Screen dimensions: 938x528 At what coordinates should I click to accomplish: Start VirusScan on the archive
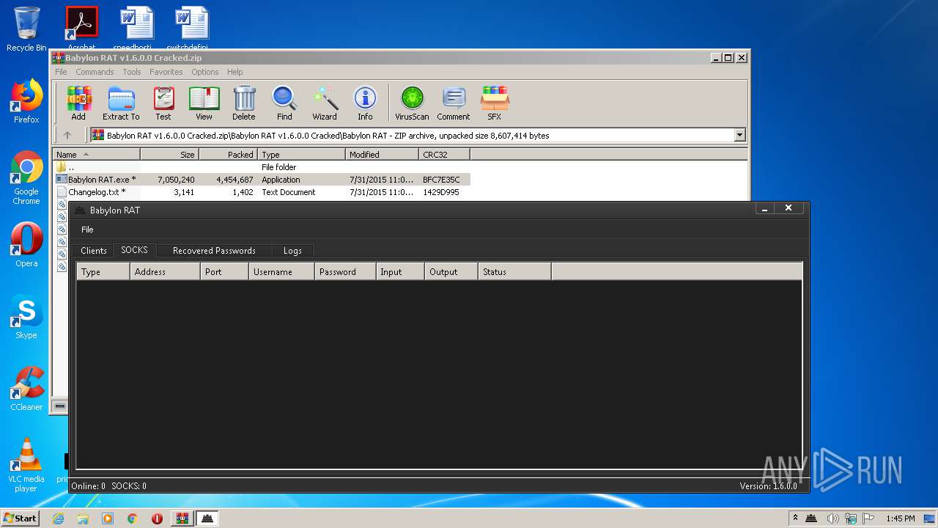(x=412, y=103)
